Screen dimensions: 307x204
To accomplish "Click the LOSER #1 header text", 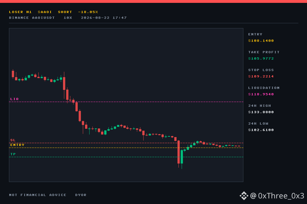I will pyautogui.click(x=20, y=12).
